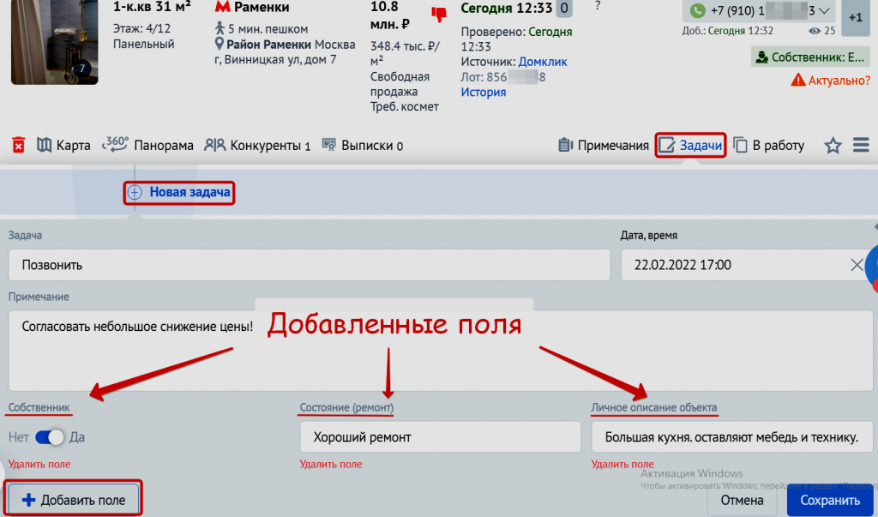The image size is (878, 517).
Task: Show Конкуренты competitors list
Action: tap(257, 146)
